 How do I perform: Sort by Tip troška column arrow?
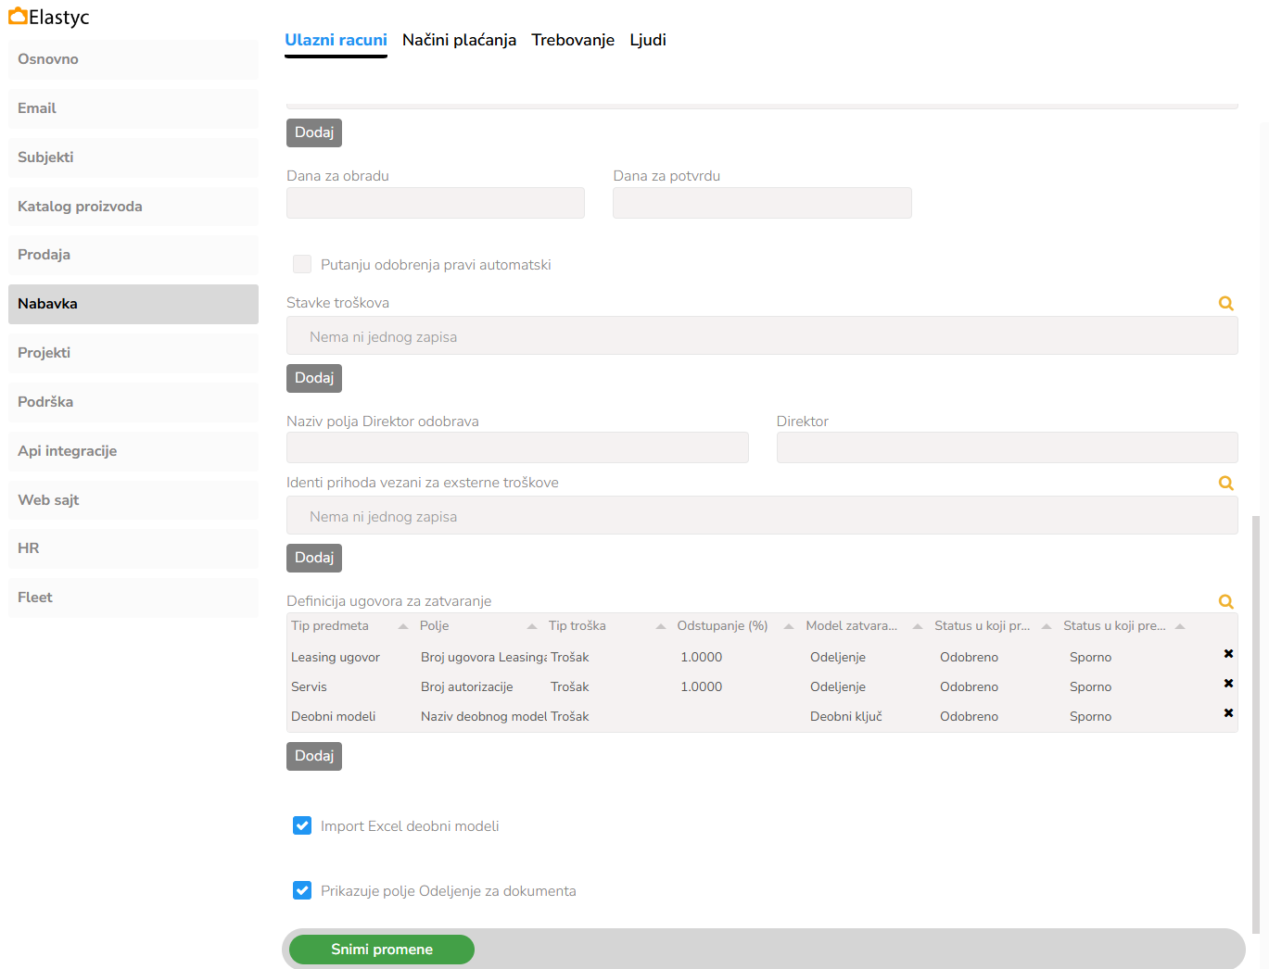click(661, 626)
